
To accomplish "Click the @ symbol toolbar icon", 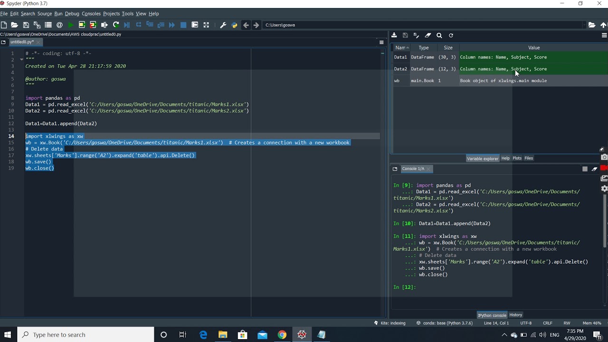I will [59, 25].
